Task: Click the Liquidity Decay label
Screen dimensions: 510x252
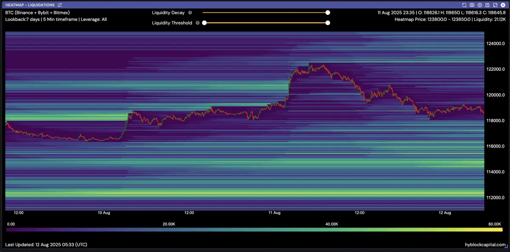Action: tap(168, 13)
